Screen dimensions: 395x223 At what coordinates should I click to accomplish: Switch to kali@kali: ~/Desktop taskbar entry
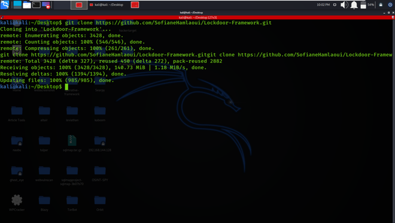(107, 5)
